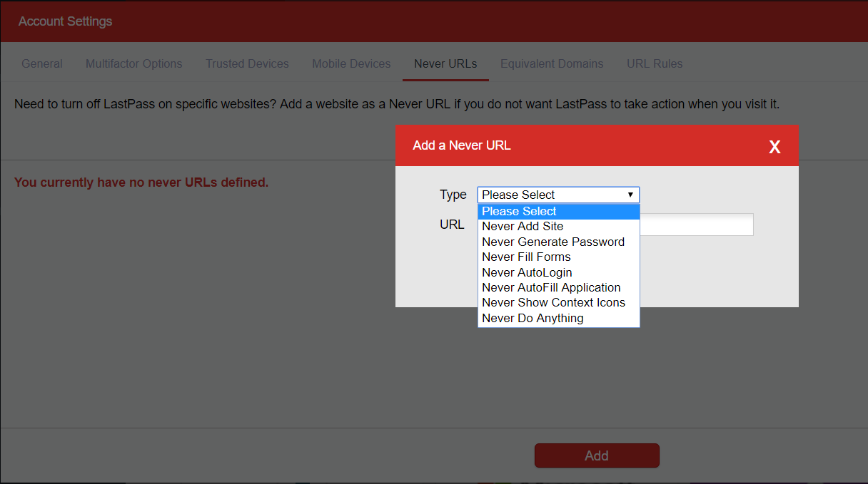This screenshot has width=868, height=484.
Task: Click the Type field label
Action: coord(453,195)
